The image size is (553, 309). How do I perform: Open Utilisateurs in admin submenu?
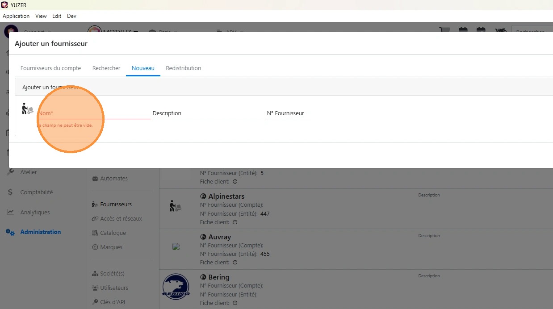[x=114, y=288]
